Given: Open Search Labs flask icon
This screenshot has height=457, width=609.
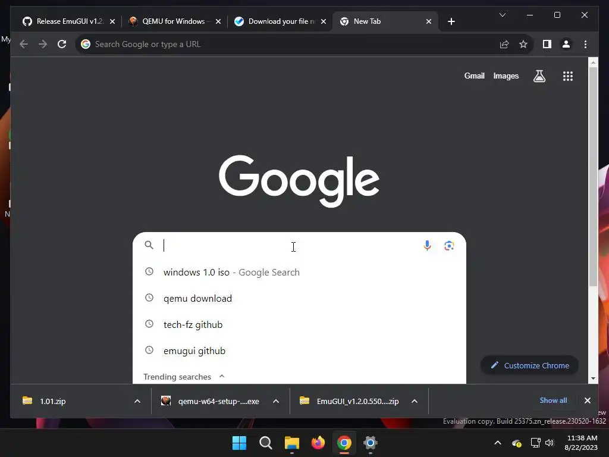Looking at the screenshot, I should [539, 76].
